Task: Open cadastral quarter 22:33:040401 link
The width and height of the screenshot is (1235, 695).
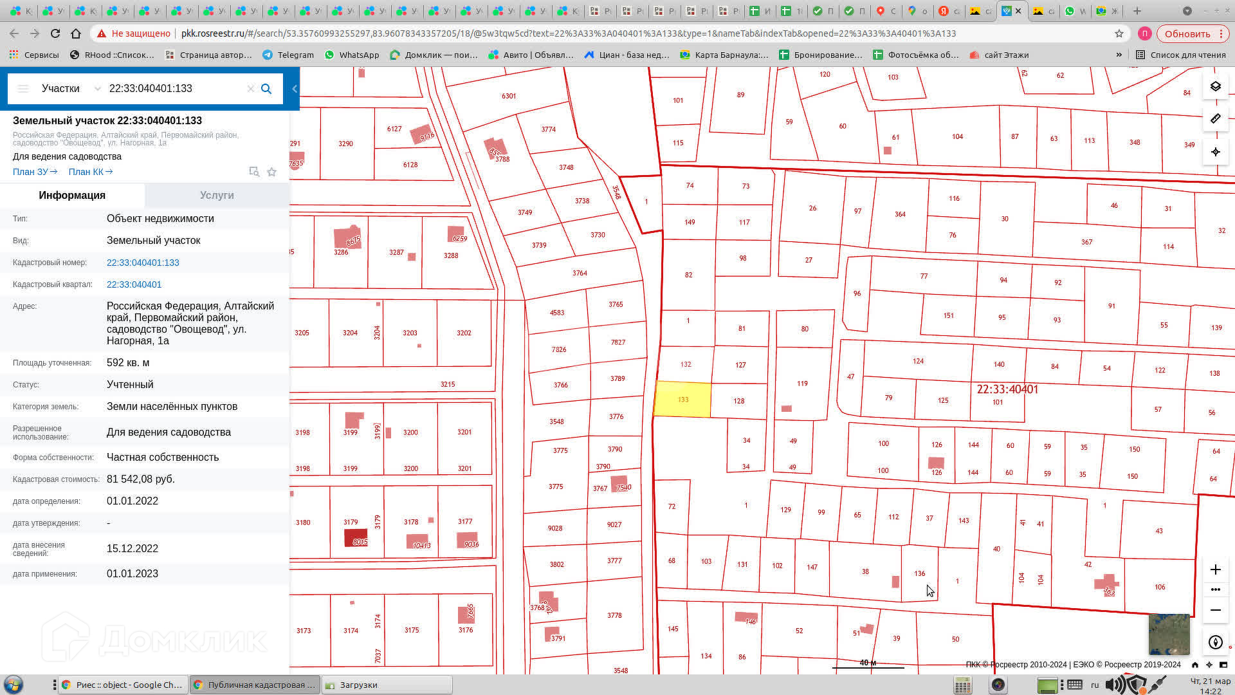Action: pyautogui.click(x=134, y=284)
